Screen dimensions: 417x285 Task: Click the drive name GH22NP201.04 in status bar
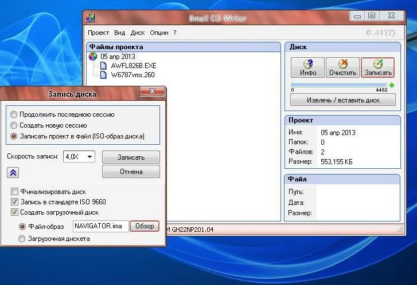click(192, 229)
